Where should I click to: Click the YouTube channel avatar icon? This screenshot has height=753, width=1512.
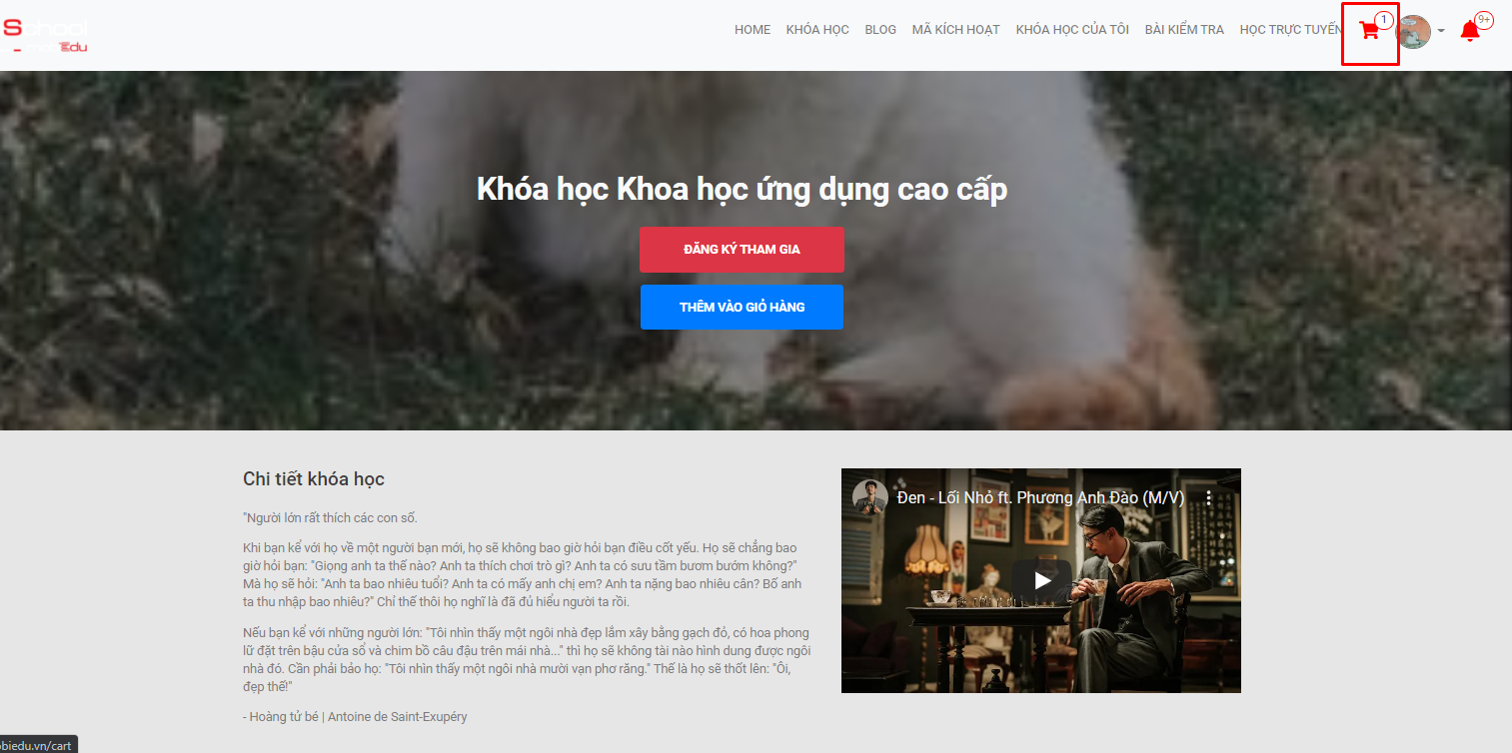[x=869, y=497]
